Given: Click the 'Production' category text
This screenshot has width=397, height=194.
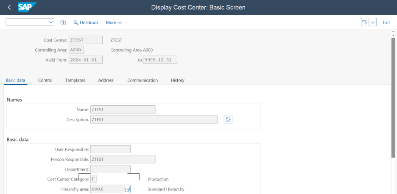Looking at the screenshot, I should click(x=158, y=179).
